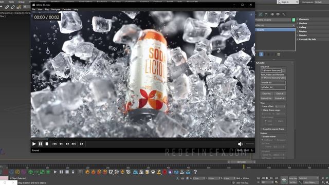Click the timeline current frame marker
The height and width of the screenshot is (185, 329).
pos(244,166)
